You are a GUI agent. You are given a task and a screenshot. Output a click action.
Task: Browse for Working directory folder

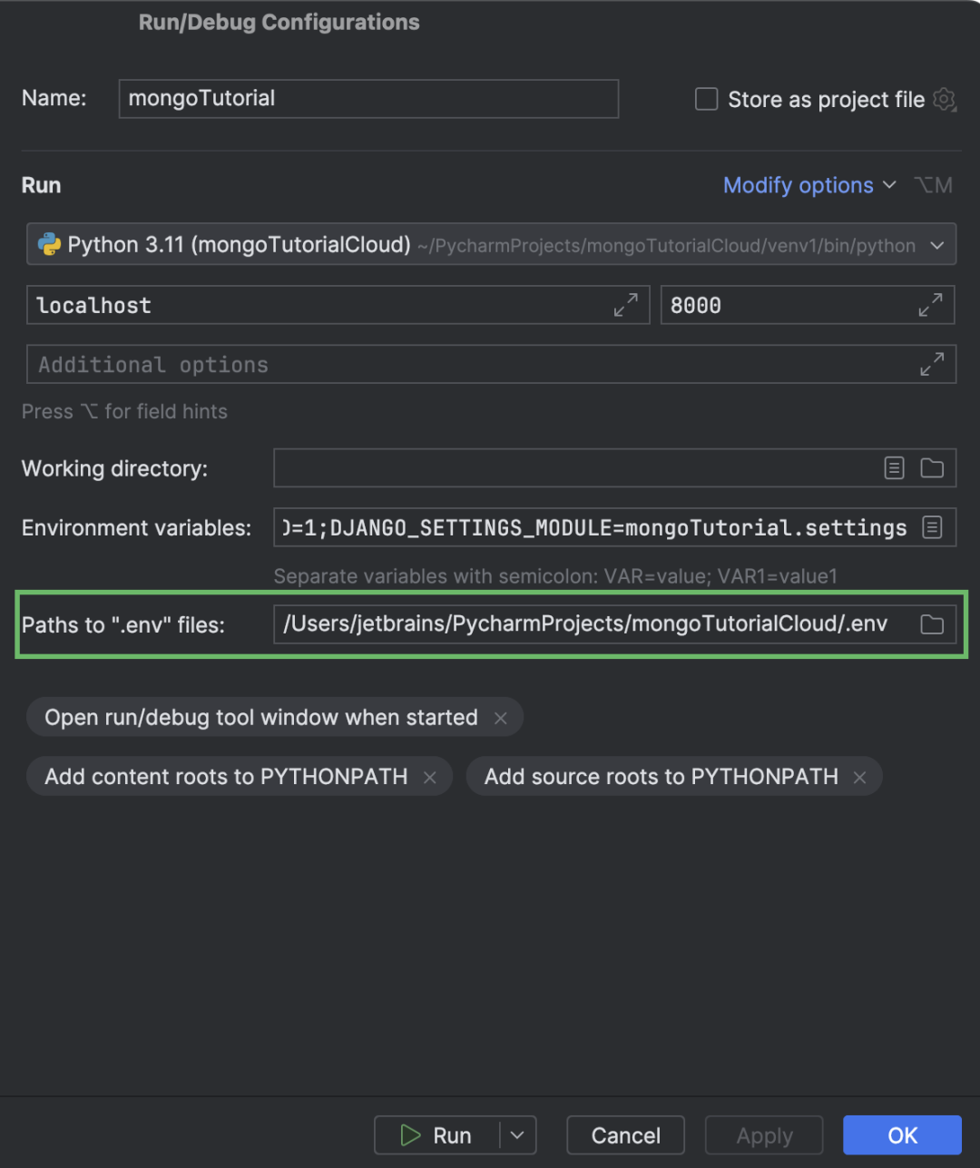click(x=932, y=468)
